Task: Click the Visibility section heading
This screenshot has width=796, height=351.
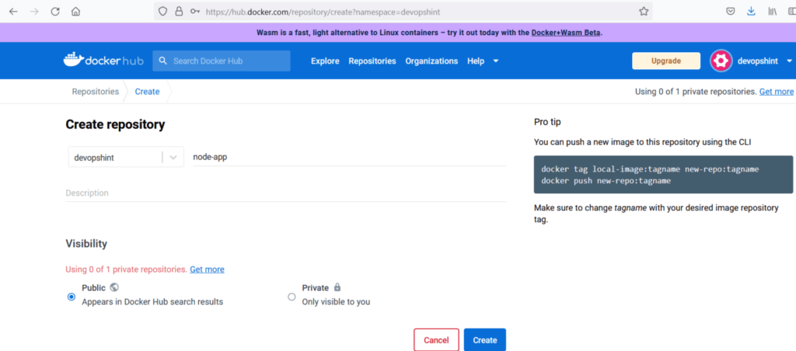Action: click(x=86, y=244)
